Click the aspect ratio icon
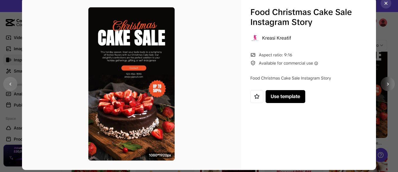This screenshot has width=398, height=172. coord(253,55)
